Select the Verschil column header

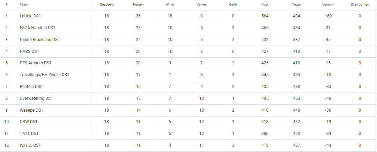(328, 5)
